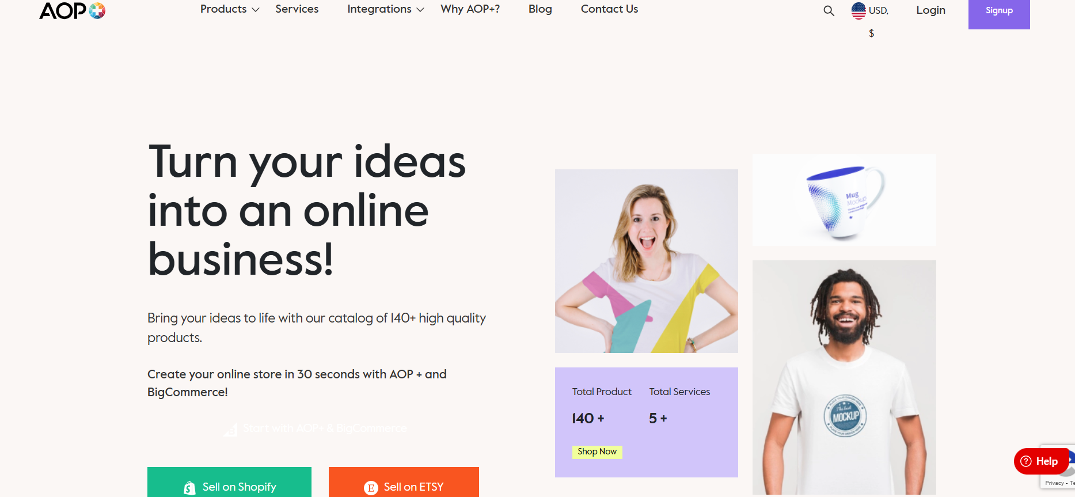1075x497 pixels.
Task: Expand the Products dropdown chevron
Action: 256,10
